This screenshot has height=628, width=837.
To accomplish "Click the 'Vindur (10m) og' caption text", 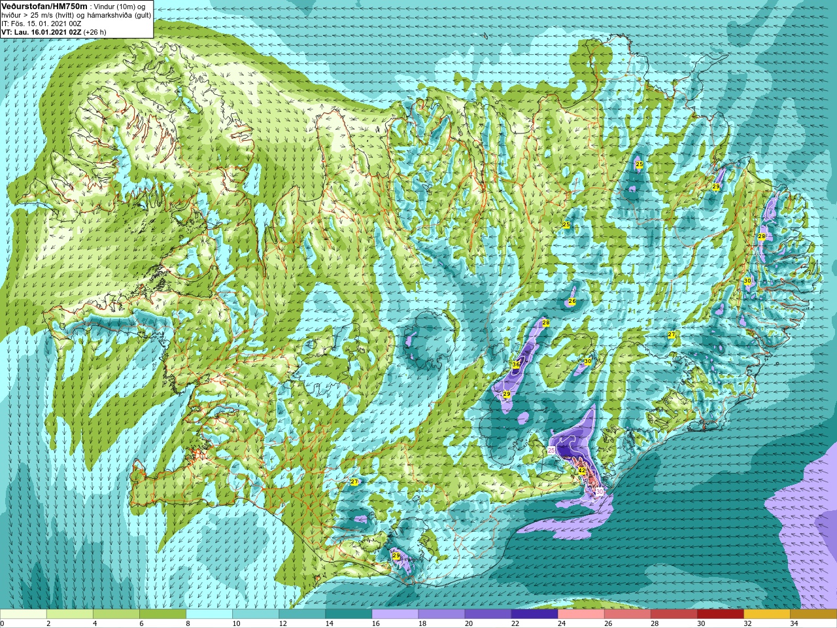I will (x=120, y=7).
